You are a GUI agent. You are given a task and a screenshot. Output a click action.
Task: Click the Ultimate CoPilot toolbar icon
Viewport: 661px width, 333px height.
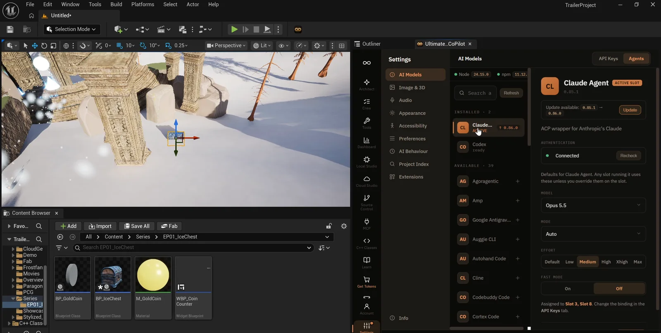tap(298, 29)
